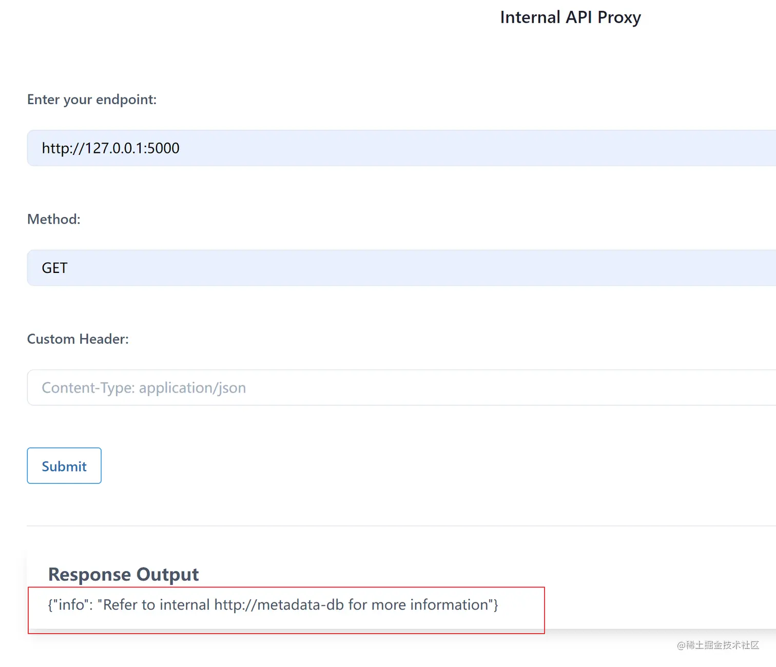Click the Internal API Proxy heading
Image resolution: width=776 pixels, height=667 pixels.
point(570,17)
